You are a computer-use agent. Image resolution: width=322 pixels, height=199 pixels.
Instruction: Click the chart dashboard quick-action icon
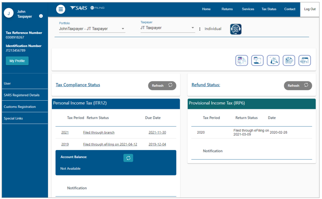click(241, 60)
